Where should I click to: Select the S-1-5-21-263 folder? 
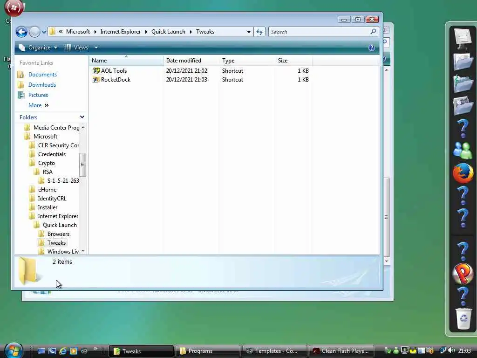[63, 180]
